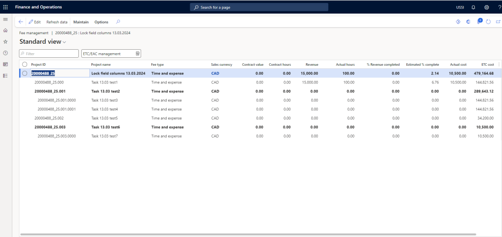Select the row checkbox for 20000488_25
Screen dimensions: 502x237
coord(25,73)
